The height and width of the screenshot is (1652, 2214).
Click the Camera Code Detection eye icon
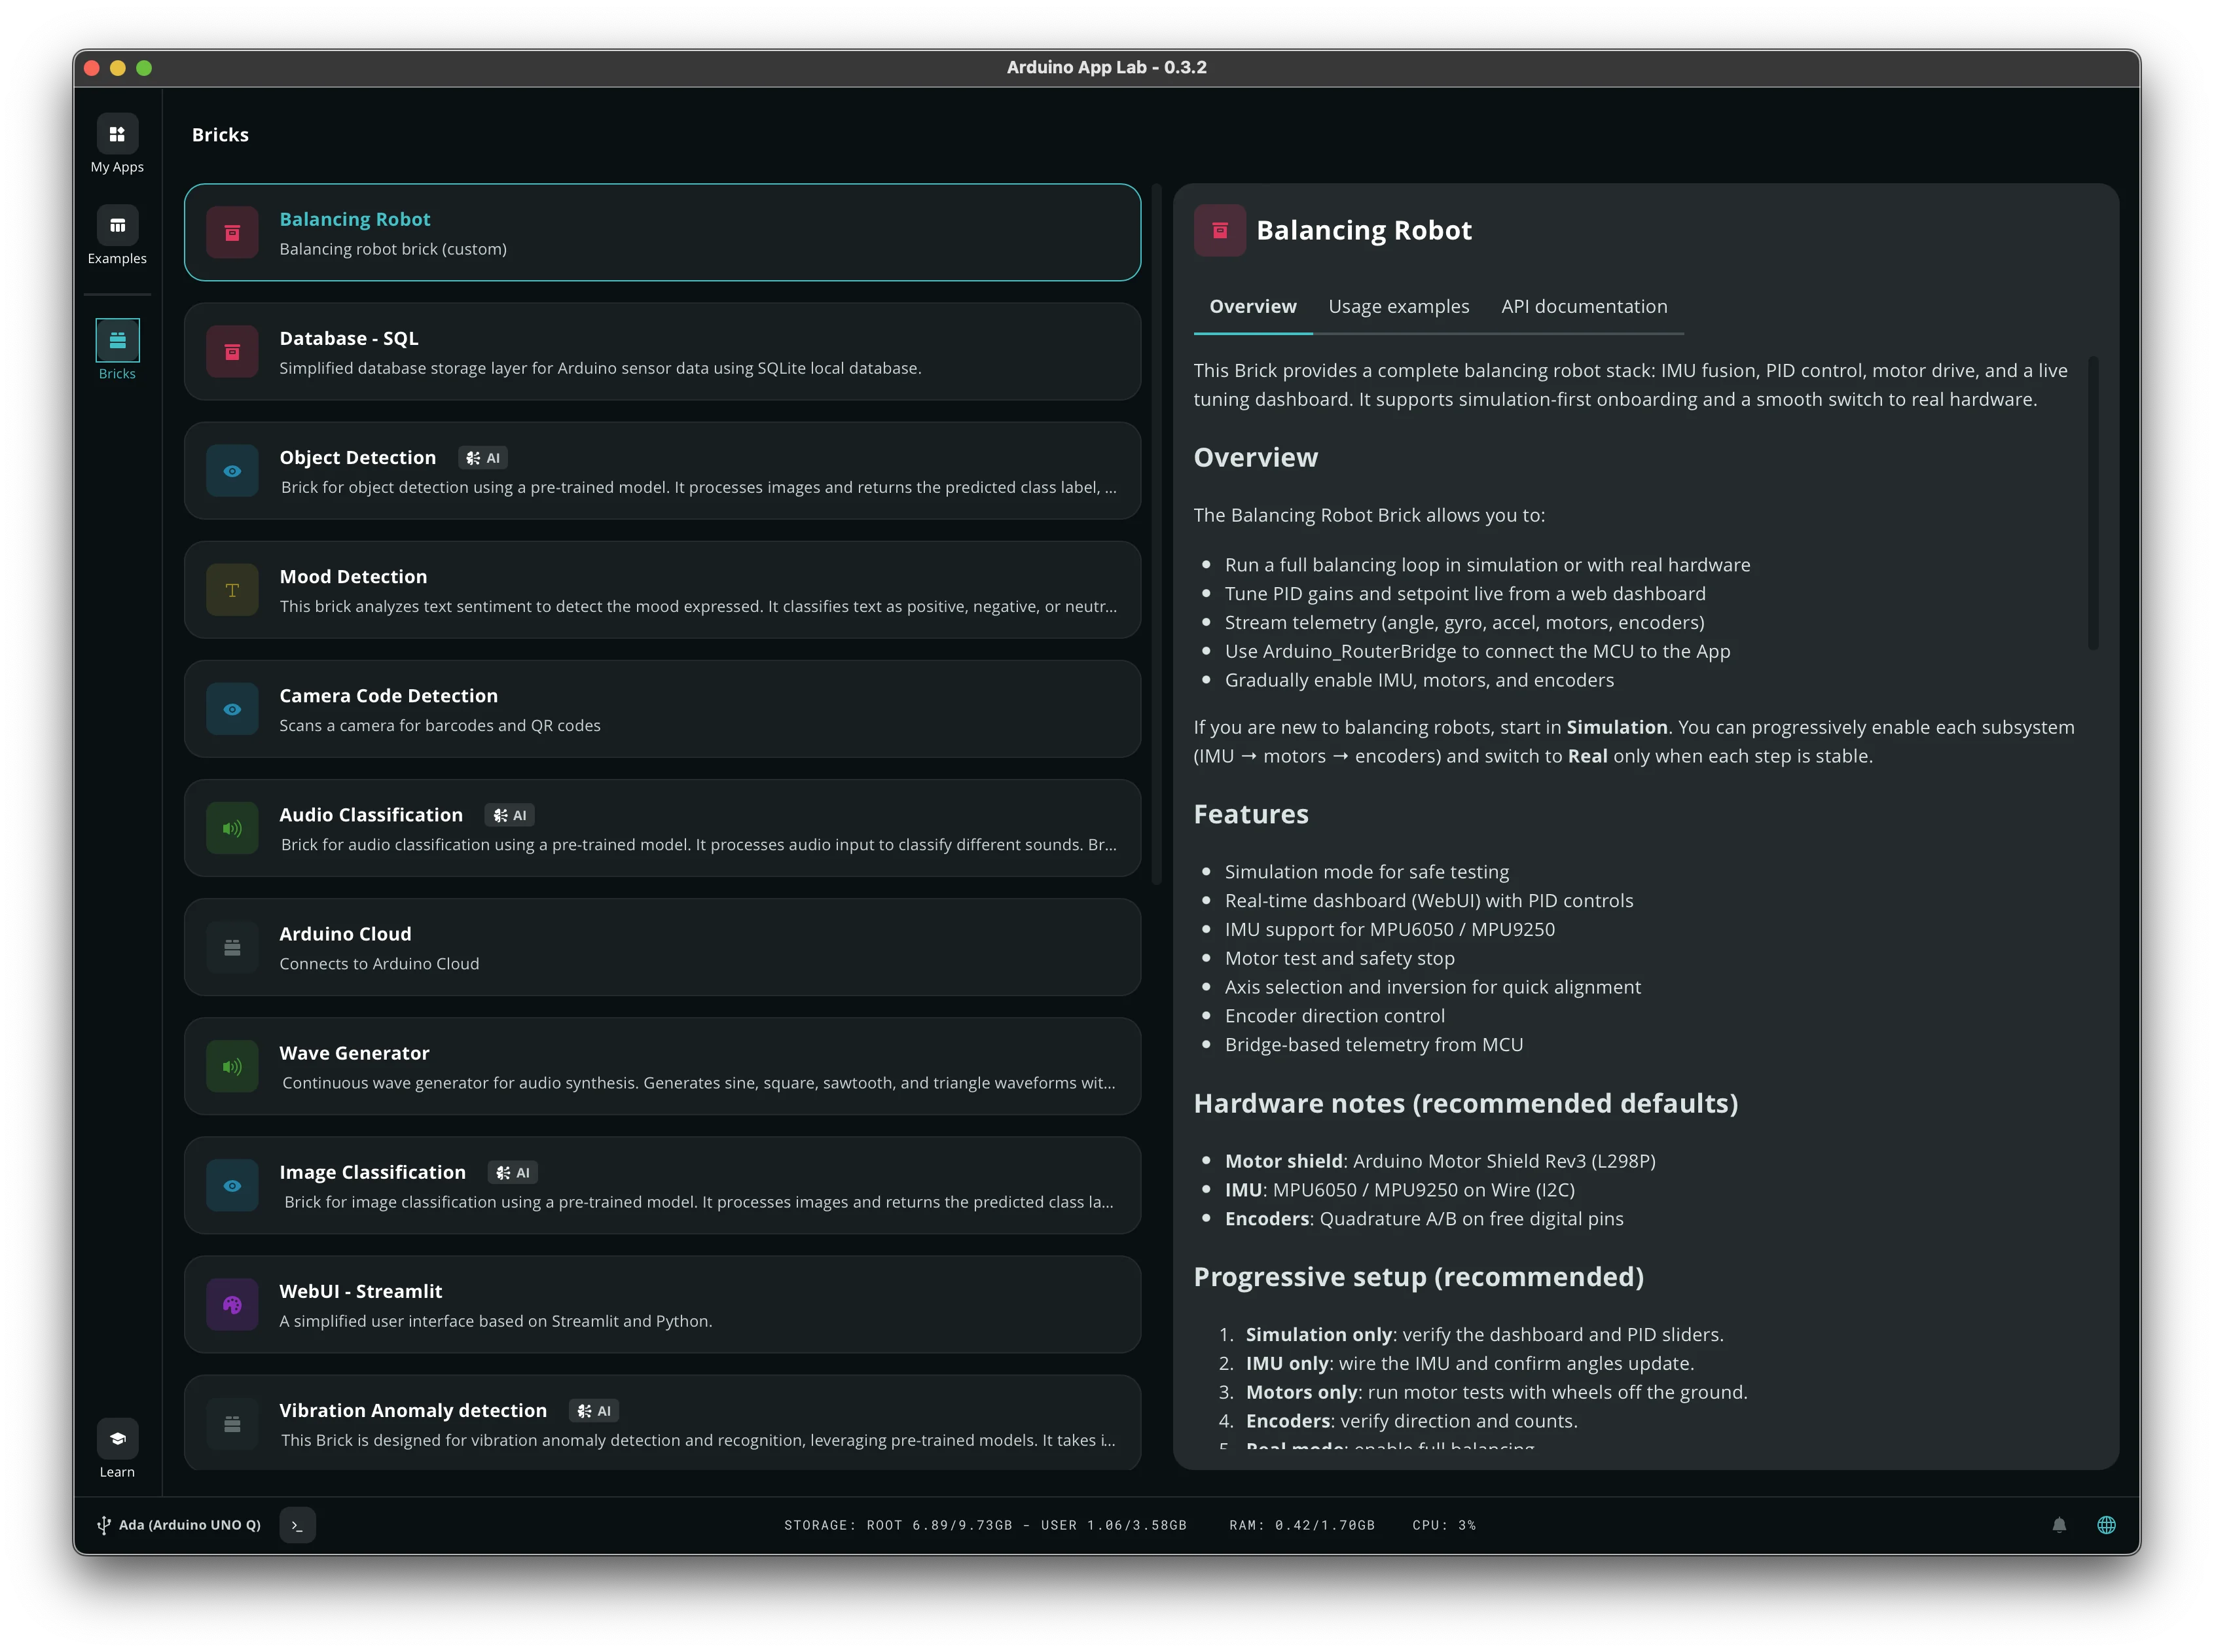[x=232, y=709]
